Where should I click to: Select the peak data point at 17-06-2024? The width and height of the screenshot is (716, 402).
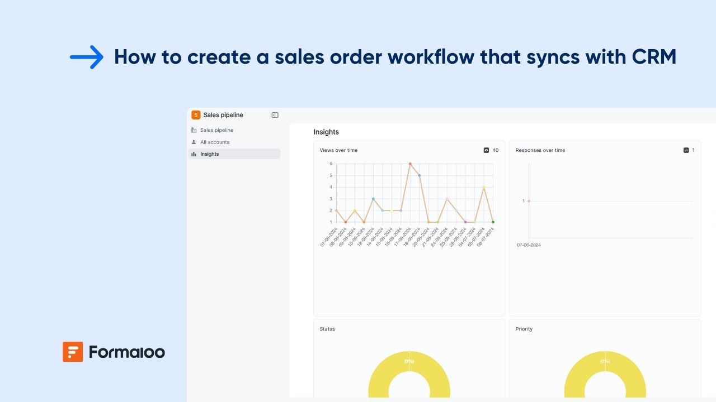click(x=410, y=164)
